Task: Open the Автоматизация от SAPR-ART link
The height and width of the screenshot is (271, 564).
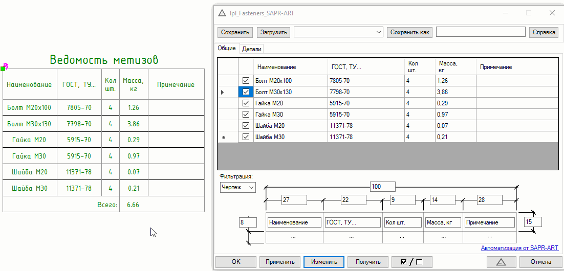Action: pos(519,248)
